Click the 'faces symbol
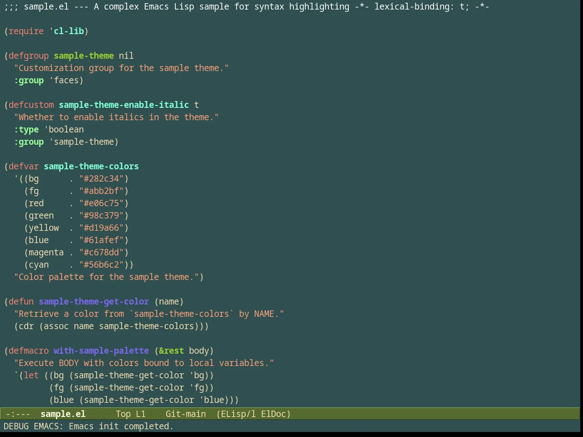The image size is (583, 437). pyautogui.click(x=64, y=80)
